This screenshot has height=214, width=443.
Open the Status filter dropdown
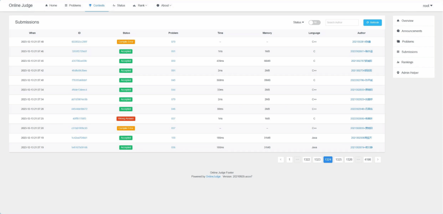298,22
